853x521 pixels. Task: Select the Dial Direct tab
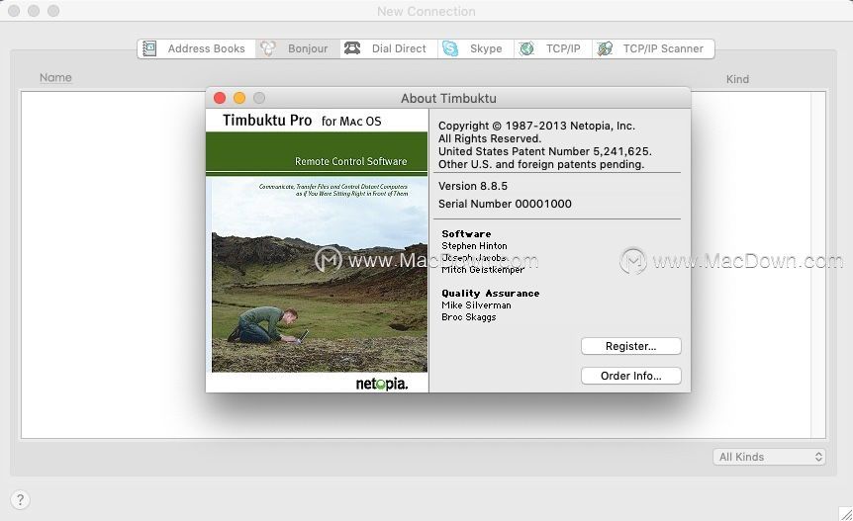pos(389,48)
